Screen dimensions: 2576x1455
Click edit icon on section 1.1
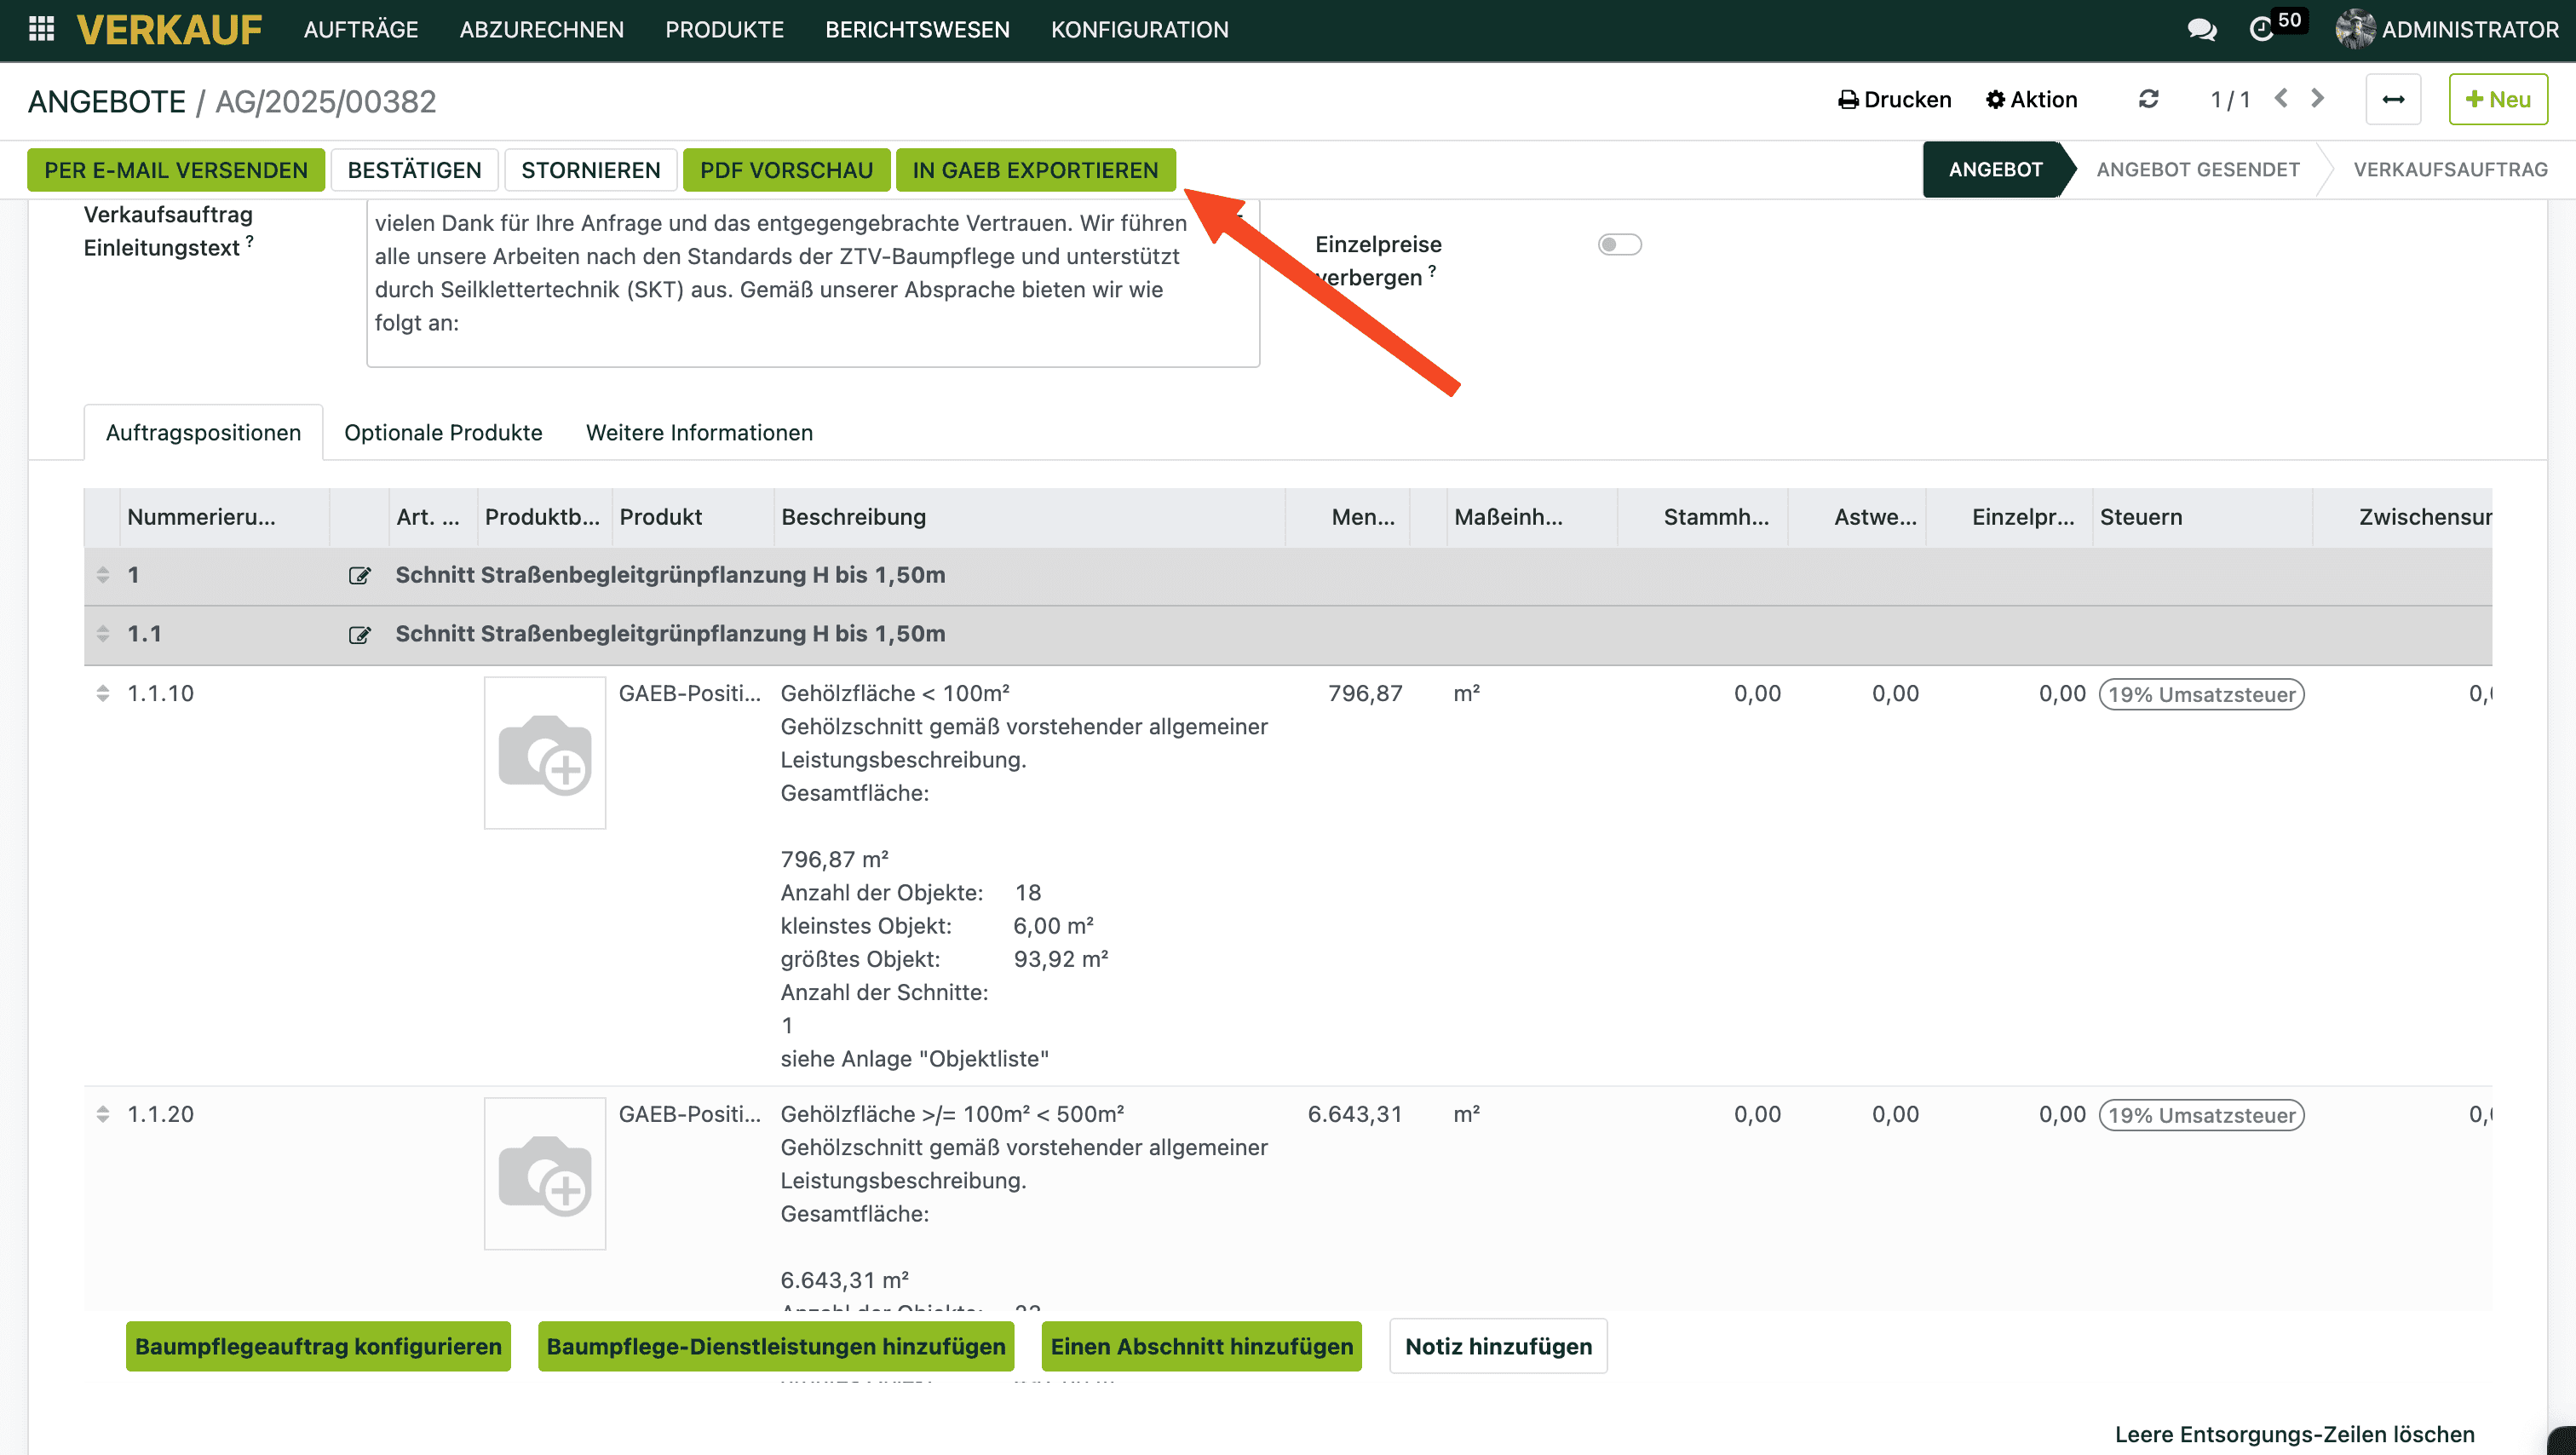click(359, 634)
